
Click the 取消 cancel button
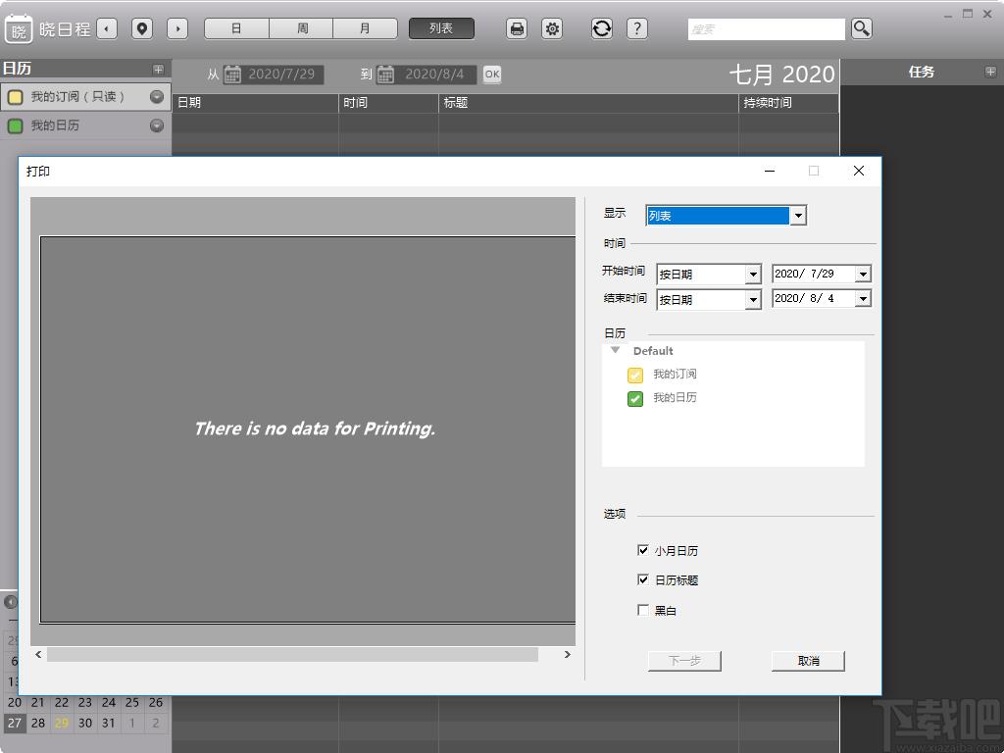click(x=808, y=661)
